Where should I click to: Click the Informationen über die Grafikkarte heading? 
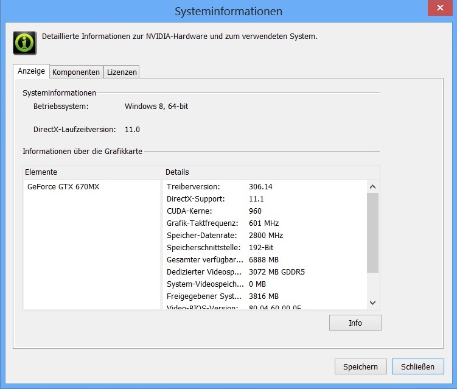[x=83, y=152]
